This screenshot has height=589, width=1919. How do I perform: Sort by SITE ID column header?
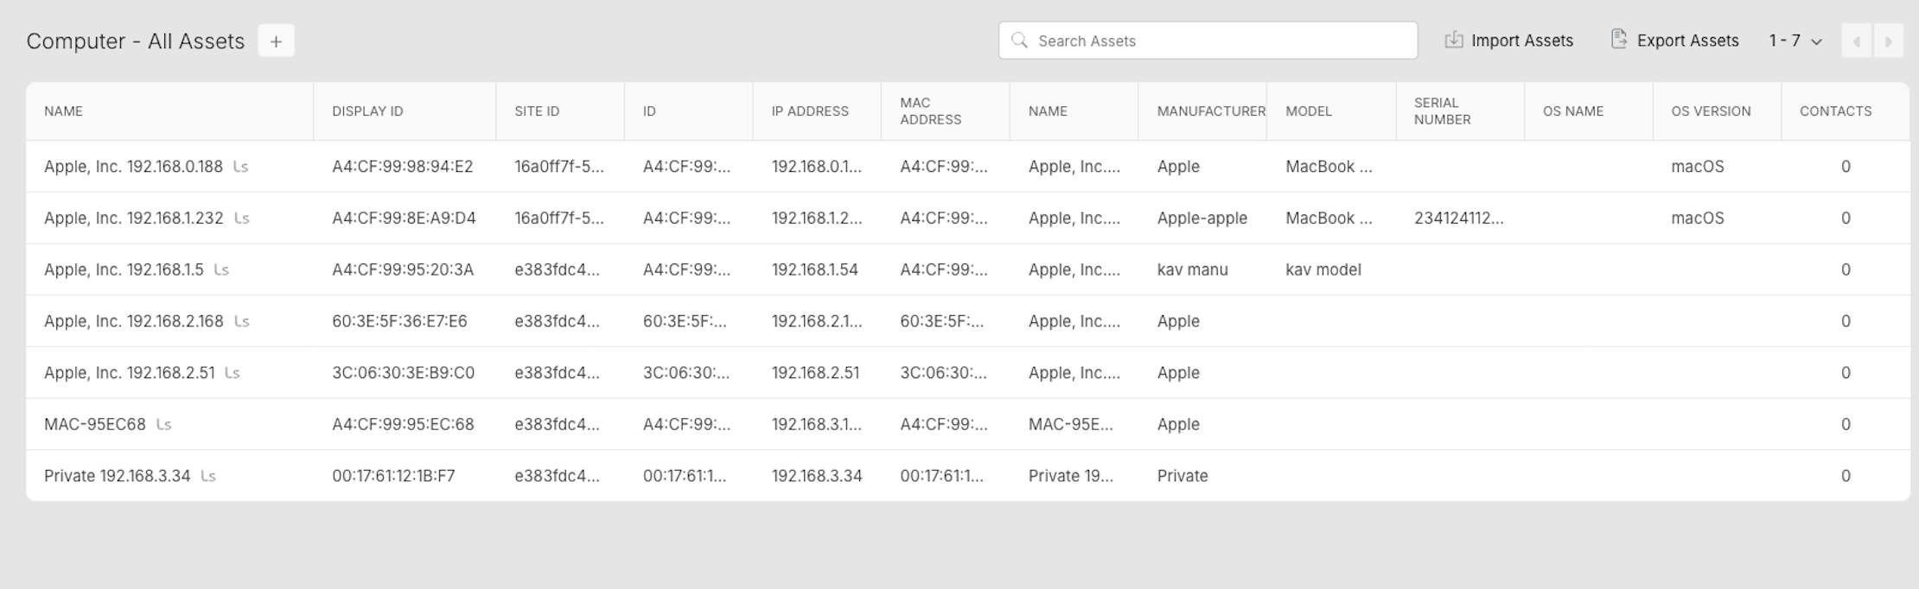click(x=537, y=111)
